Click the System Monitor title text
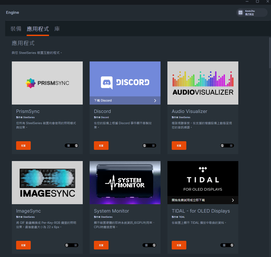The height and width of the screenshot is (257, 271). click(x=111, y=211)
